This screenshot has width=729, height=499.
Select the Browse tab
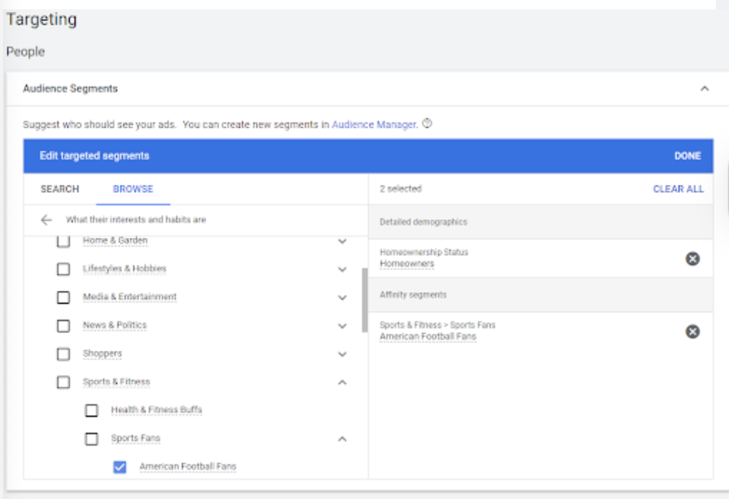(133, 189)
